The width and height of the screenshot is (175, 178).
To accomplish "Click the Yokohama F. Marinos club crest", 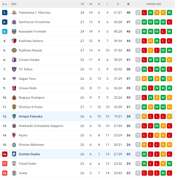I will click(14, 13).
